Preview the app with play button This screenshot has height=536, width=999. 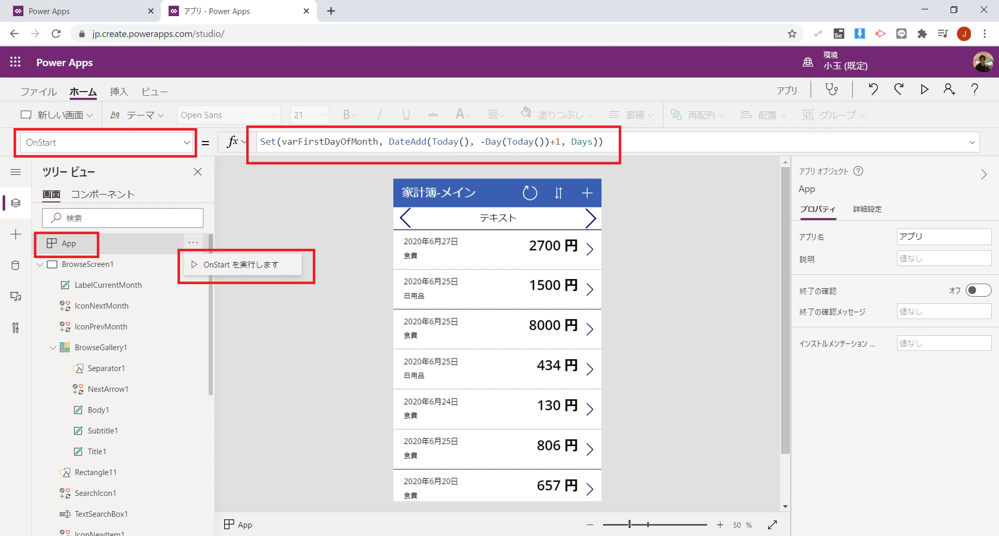pos(924,90)
